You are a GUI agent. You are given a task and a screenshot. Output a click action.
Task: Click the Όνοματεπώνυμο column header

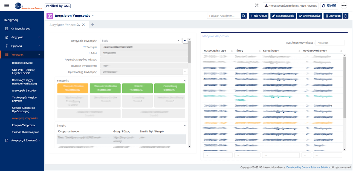point(68,131)
